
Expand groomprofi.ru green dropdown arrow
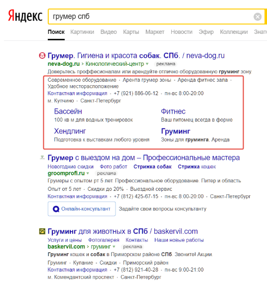(x=88, y=173)
